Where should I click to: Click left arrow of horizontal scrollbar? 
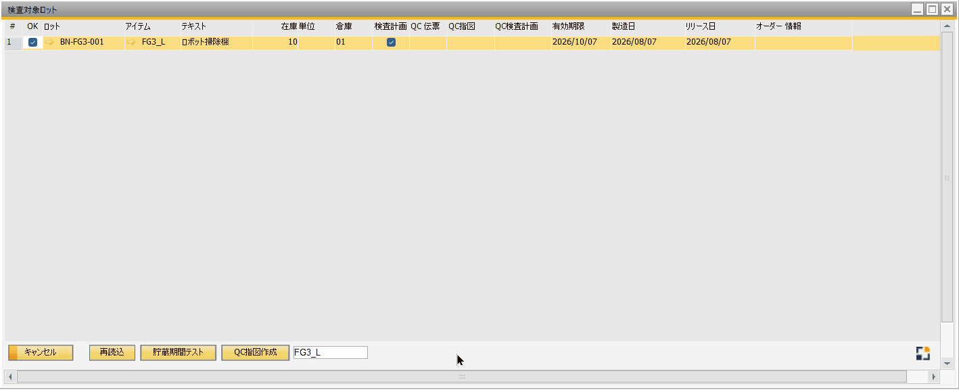coord(10,376)
